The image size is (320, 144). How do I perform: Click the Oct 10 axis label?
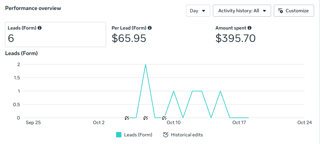(x=174, y=122)
